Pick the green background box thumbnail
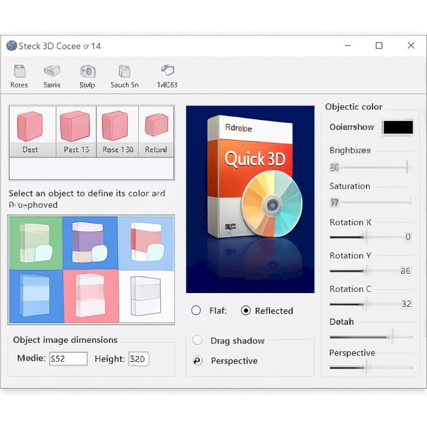 tap(35, 242)
